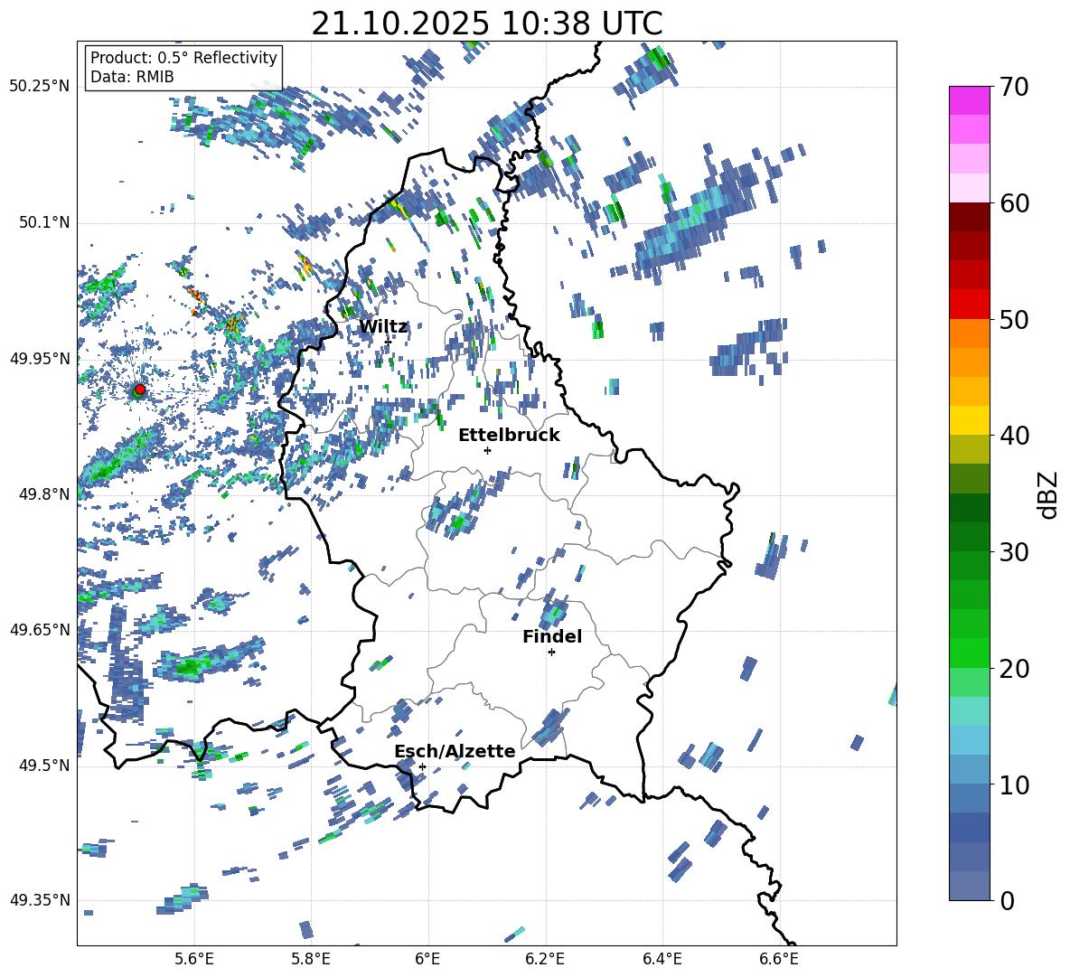Screen dimensions: 1070x977
Task: Click the cross marker below Wiltz
Action: tap(388, 342)
